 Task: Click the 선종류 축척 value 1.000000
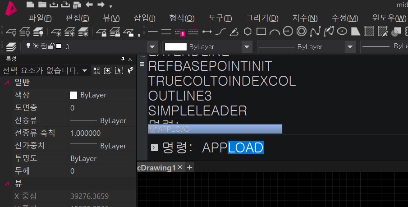pos(85,133)
